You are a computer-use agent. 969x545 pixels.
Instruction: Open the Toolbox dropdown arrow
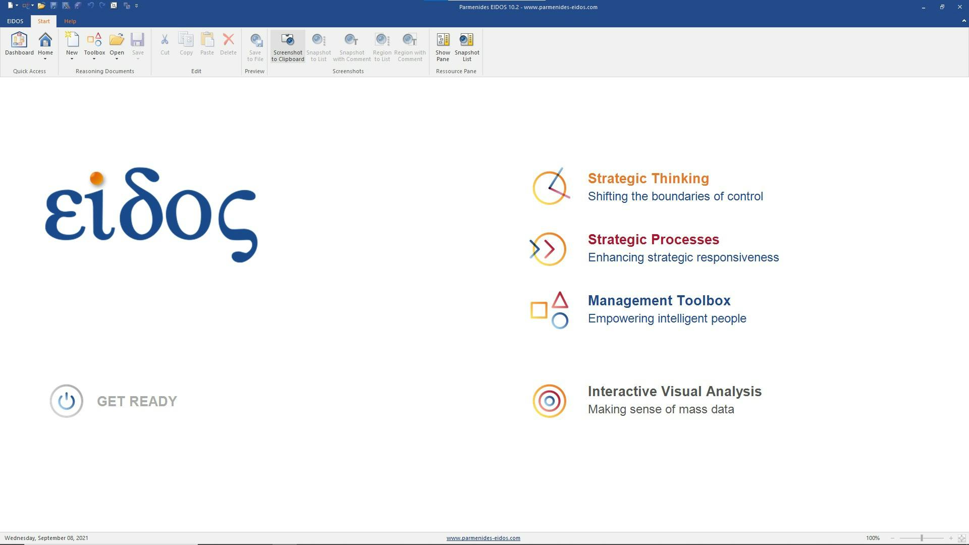click(94, 60)
